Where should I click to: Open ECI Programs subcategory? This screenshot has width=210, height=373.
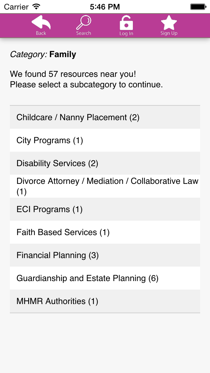pos(105,209)
